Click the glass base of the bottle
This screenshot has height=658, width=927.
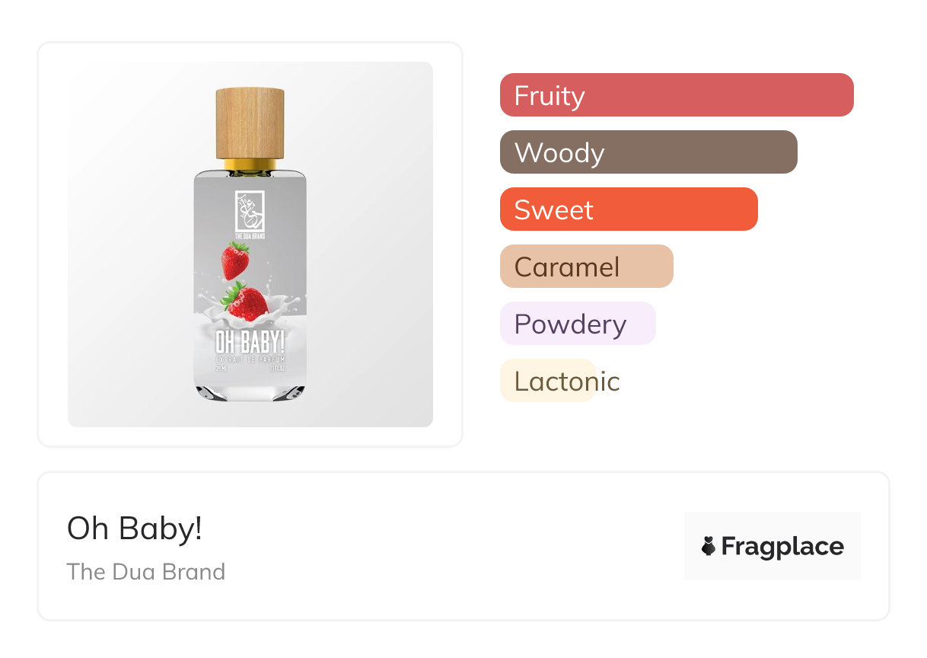(x=250, y=391)
